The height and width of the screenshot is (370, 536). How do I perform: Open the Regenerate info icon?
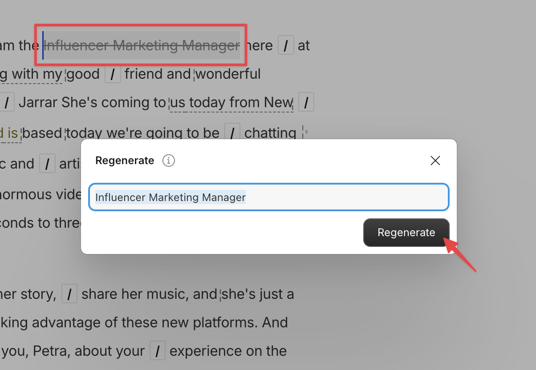click(168, 161)
